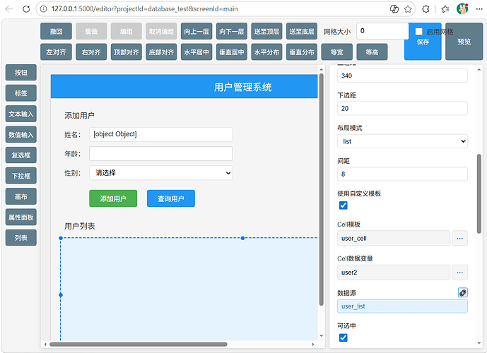487x353 pixels.
Task: Click the Cell数据变量 user2 field
Action: point(394,273)
